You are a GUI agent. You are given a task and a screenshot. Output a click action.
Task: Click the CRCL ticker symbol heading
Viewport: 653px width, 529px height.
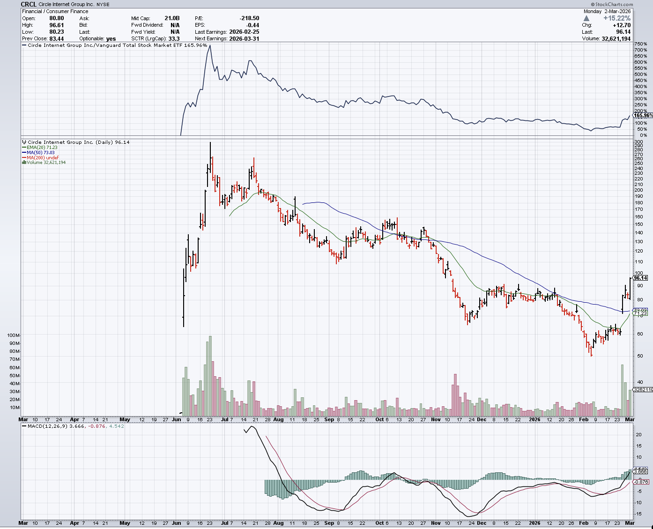click(29, 4)
